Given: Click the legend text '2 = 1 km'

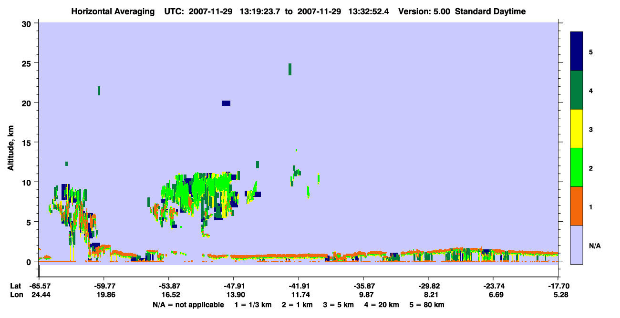Looking at the screenshot, I should coord(297,305).
